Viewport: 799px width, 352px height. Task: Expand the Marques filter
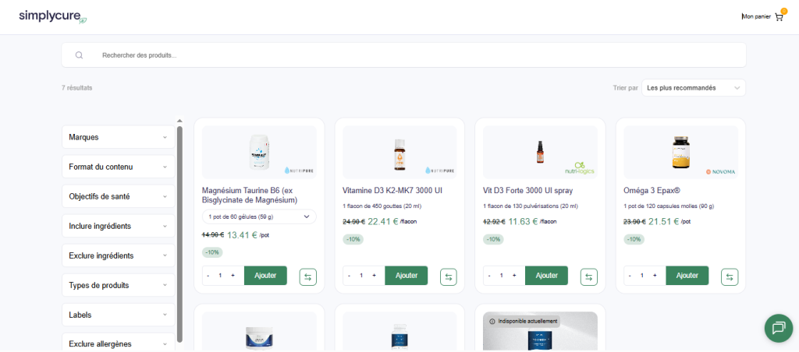[118, 137]
